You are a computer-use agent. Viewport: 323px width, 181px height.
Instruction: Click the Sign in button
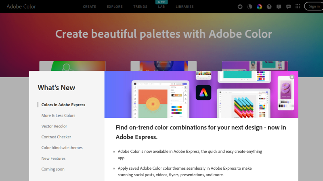coord(314,6)
